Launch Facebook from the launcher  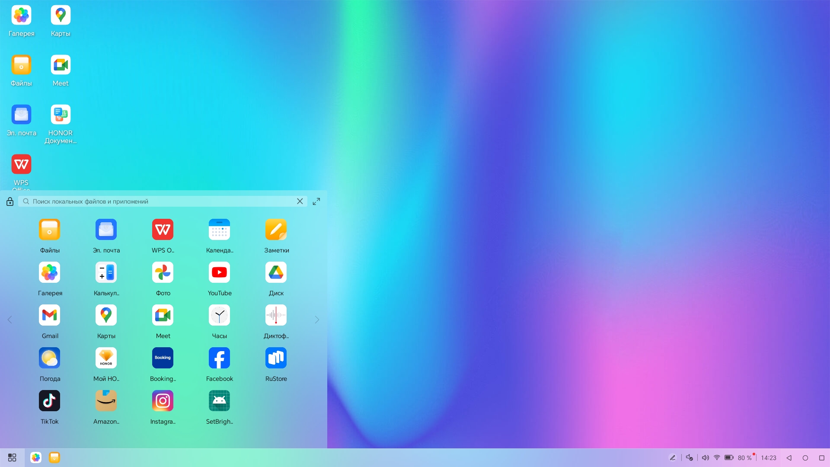[219, 358]
